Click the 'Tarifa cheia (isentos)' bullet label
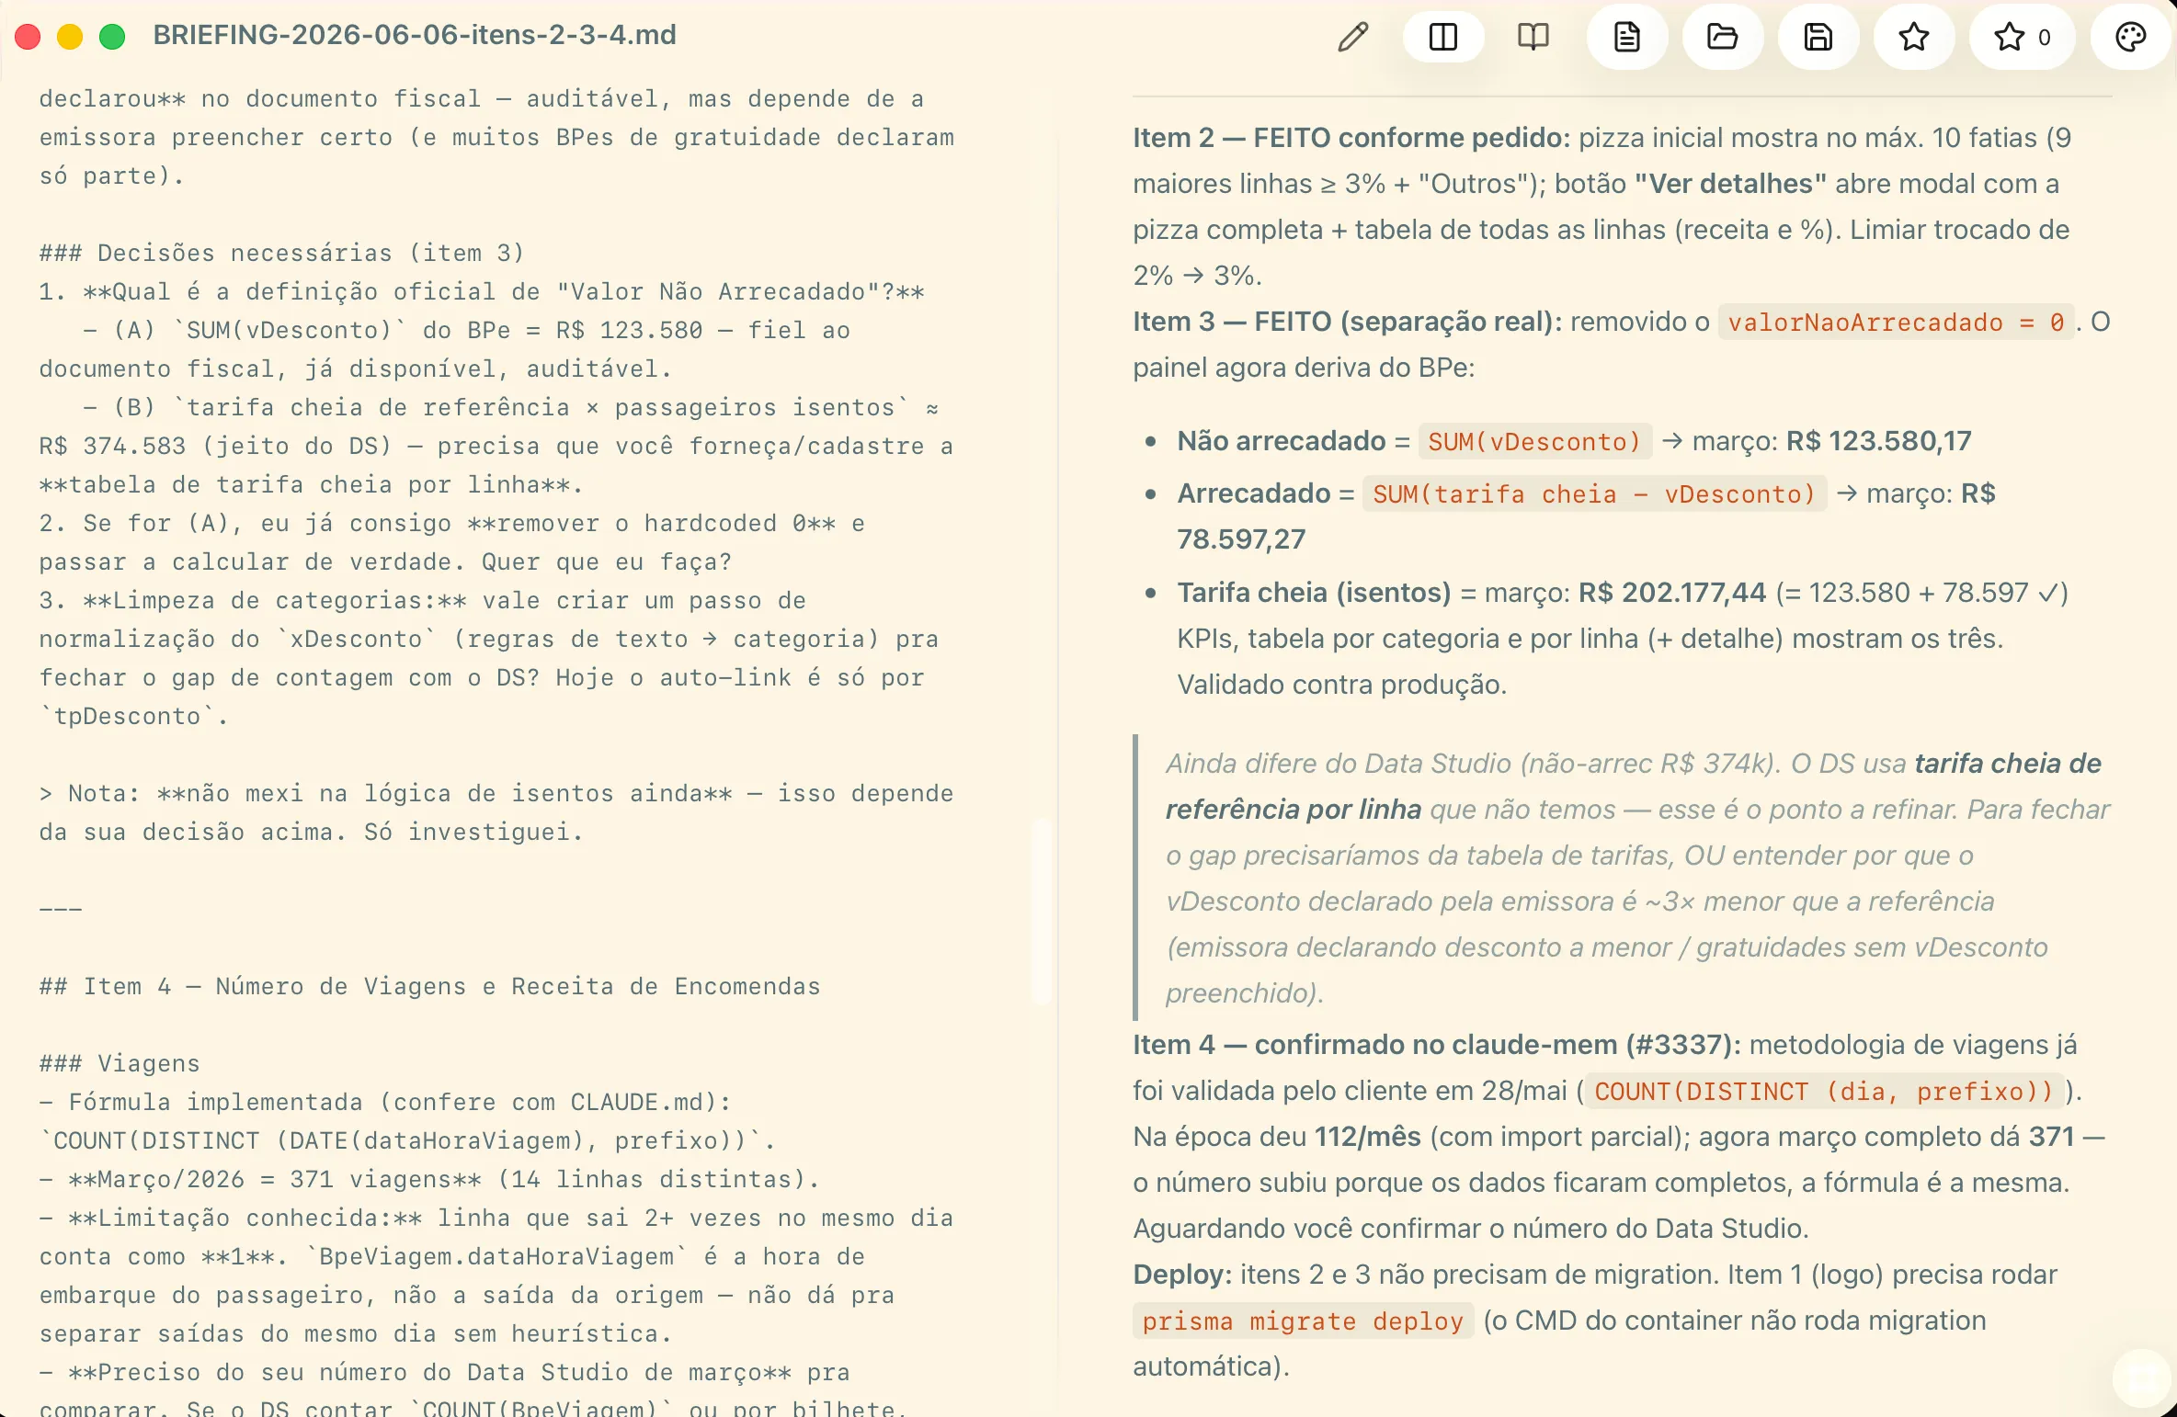The width and height of the screenshot is (2177, 1417). (x=1314, y=593)
